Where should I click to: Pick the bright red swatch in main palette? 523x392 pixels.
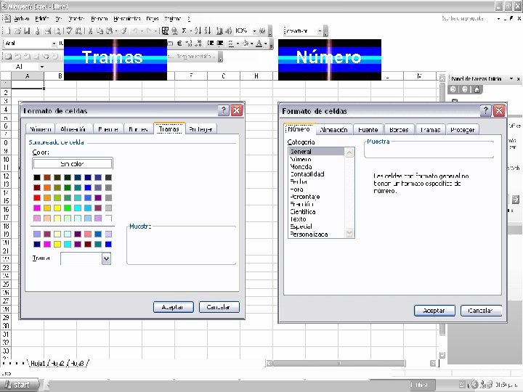coord(37,198)
